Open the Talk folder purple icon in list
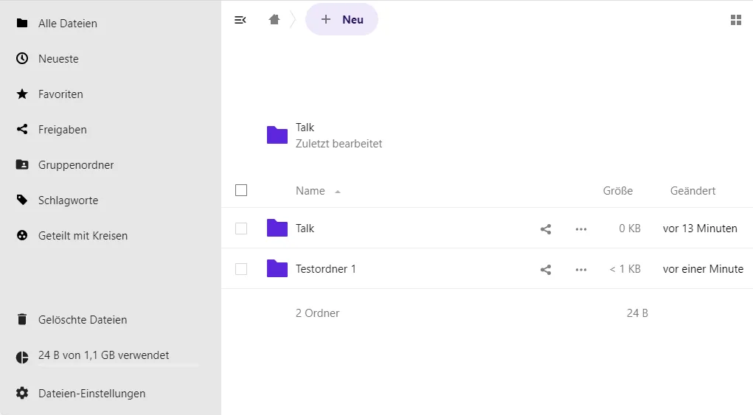The image size is (753, 415). [277, 229]
